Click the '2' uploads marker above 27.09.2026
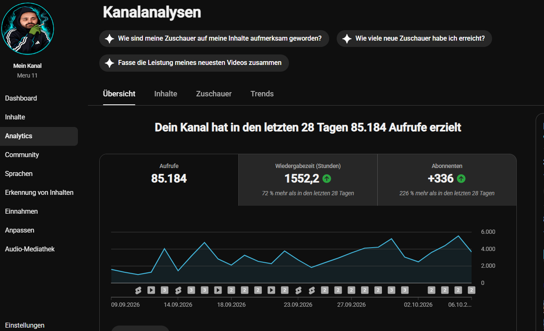The height and width of the screenshot is (331, 544). coord(351,290)
